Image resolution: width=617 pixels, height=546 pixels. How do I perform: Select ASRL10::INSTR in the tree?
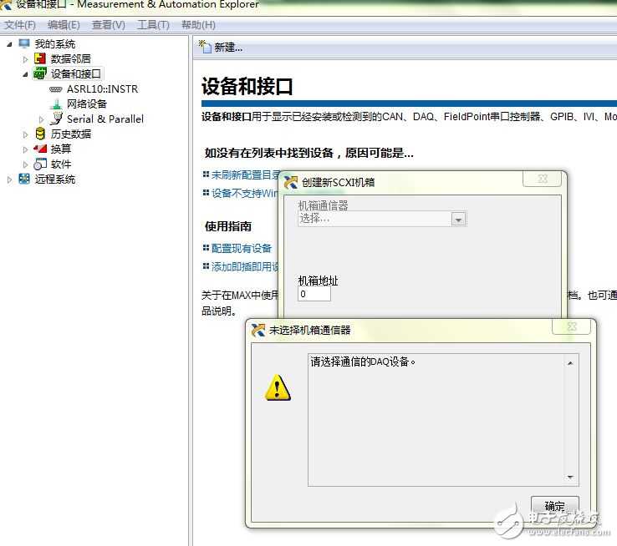click(x=102, y=89)
